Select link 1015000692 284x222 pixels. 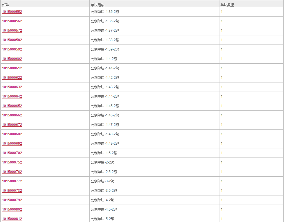pos(12,144)
